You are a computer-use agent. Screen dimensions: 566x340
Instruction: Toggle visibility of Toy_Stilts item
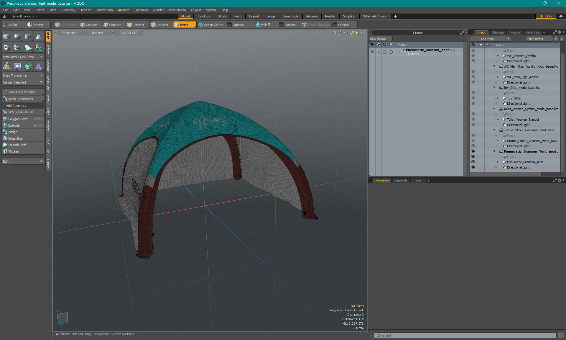pyautogui.click(x=473, y=98)
